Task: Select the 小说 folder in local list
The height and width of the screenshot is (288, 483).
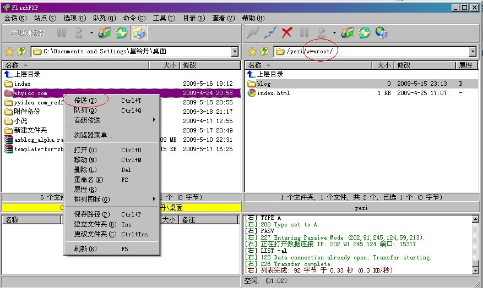Action: 16,121
